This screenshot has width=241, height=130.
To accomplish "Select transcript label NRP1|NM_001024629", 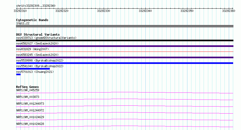I will tap(30, 117).
